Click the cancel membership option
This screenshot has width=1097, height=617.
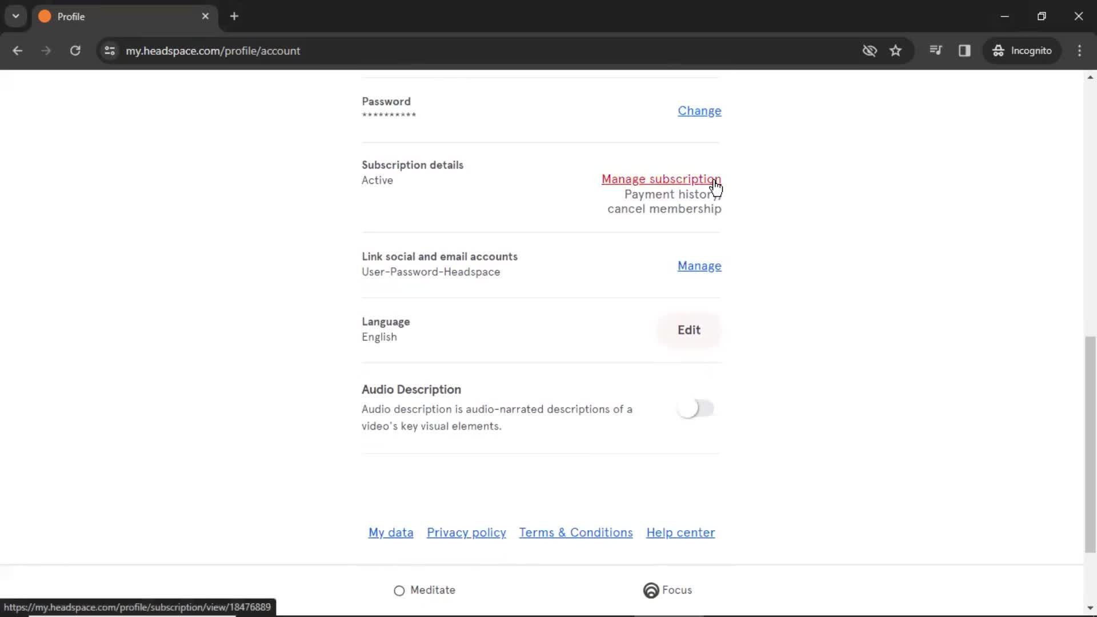point(664,210)
